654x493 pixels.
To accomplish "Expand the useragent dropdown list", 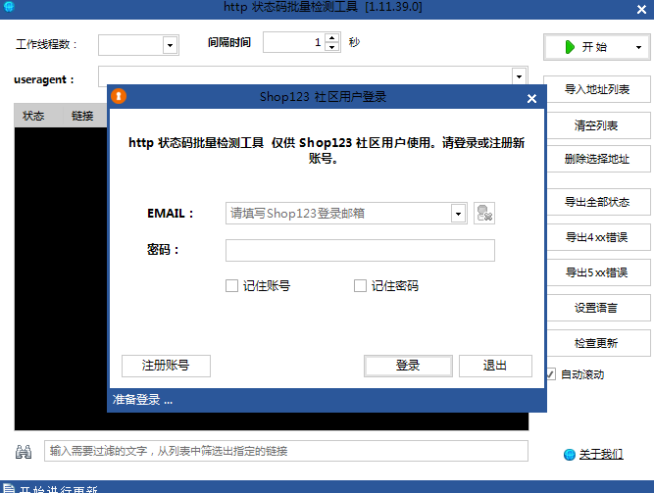I will pyautogui.click(x=519, y=76).
